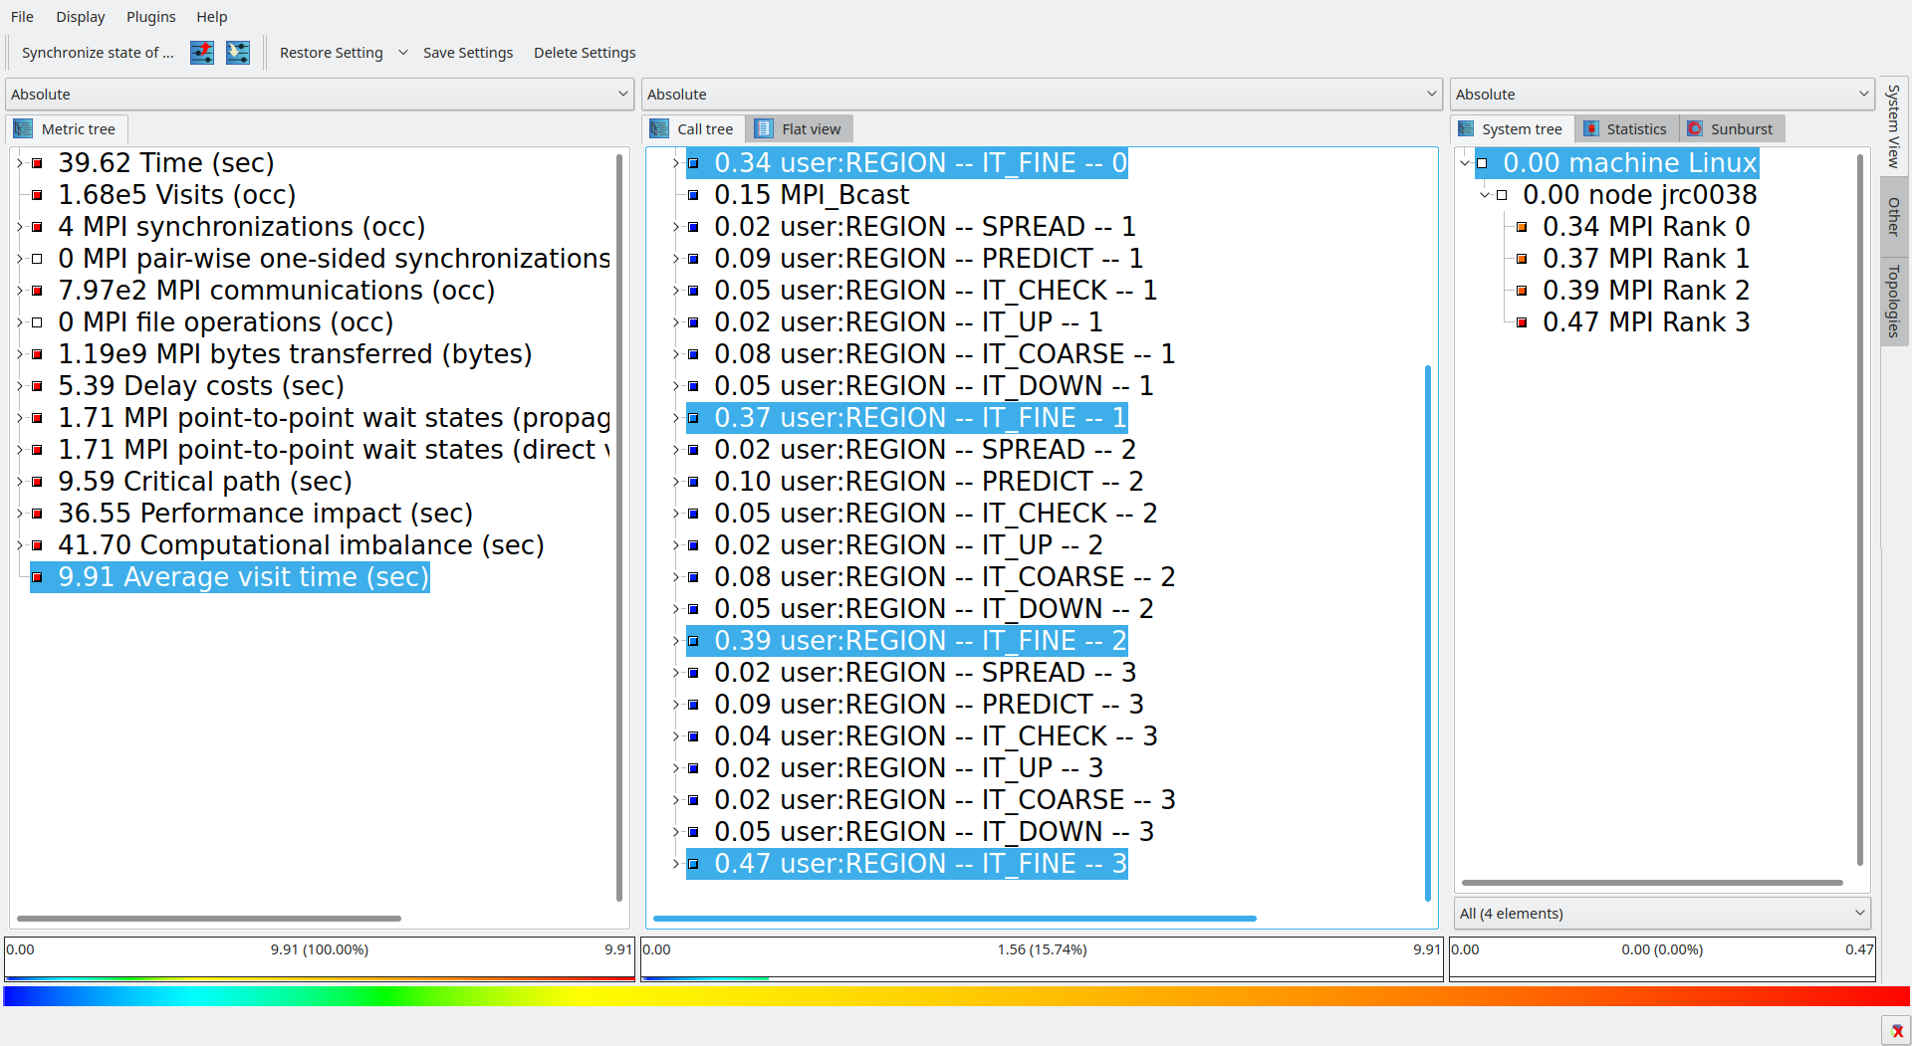Screen dimensions: 1912x1046
Task: Click the Delete Settings button
Action: coord(585,53)
